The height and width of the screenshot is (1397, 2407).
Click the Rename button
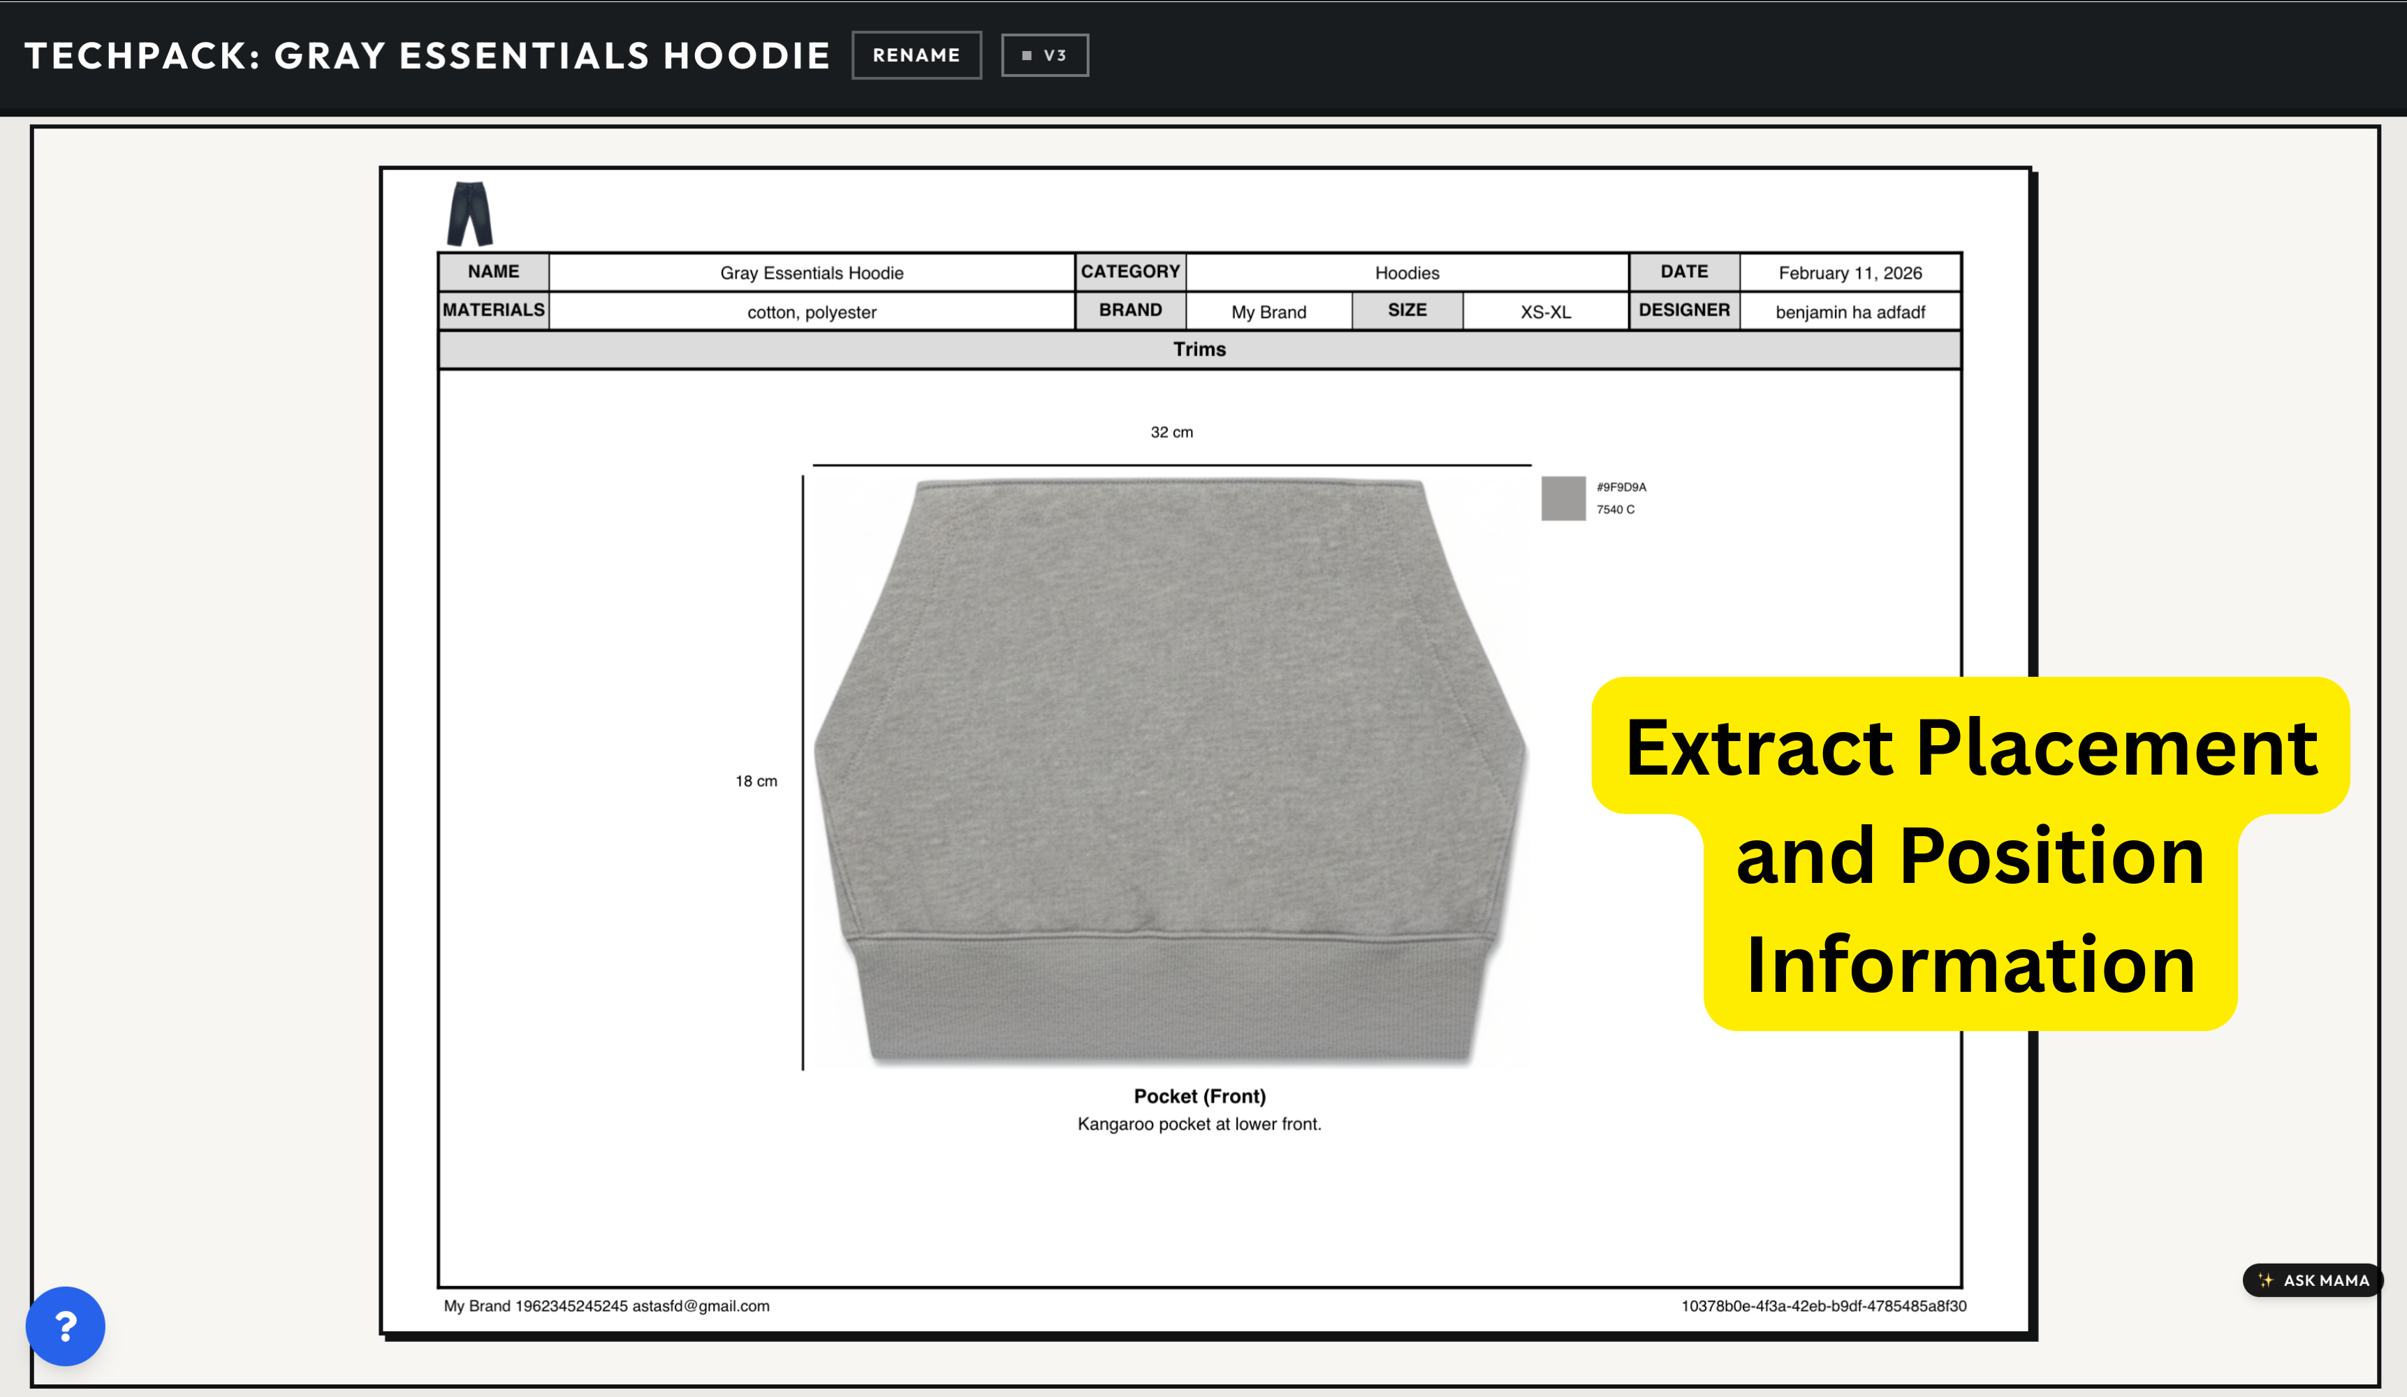coord(916,55)
